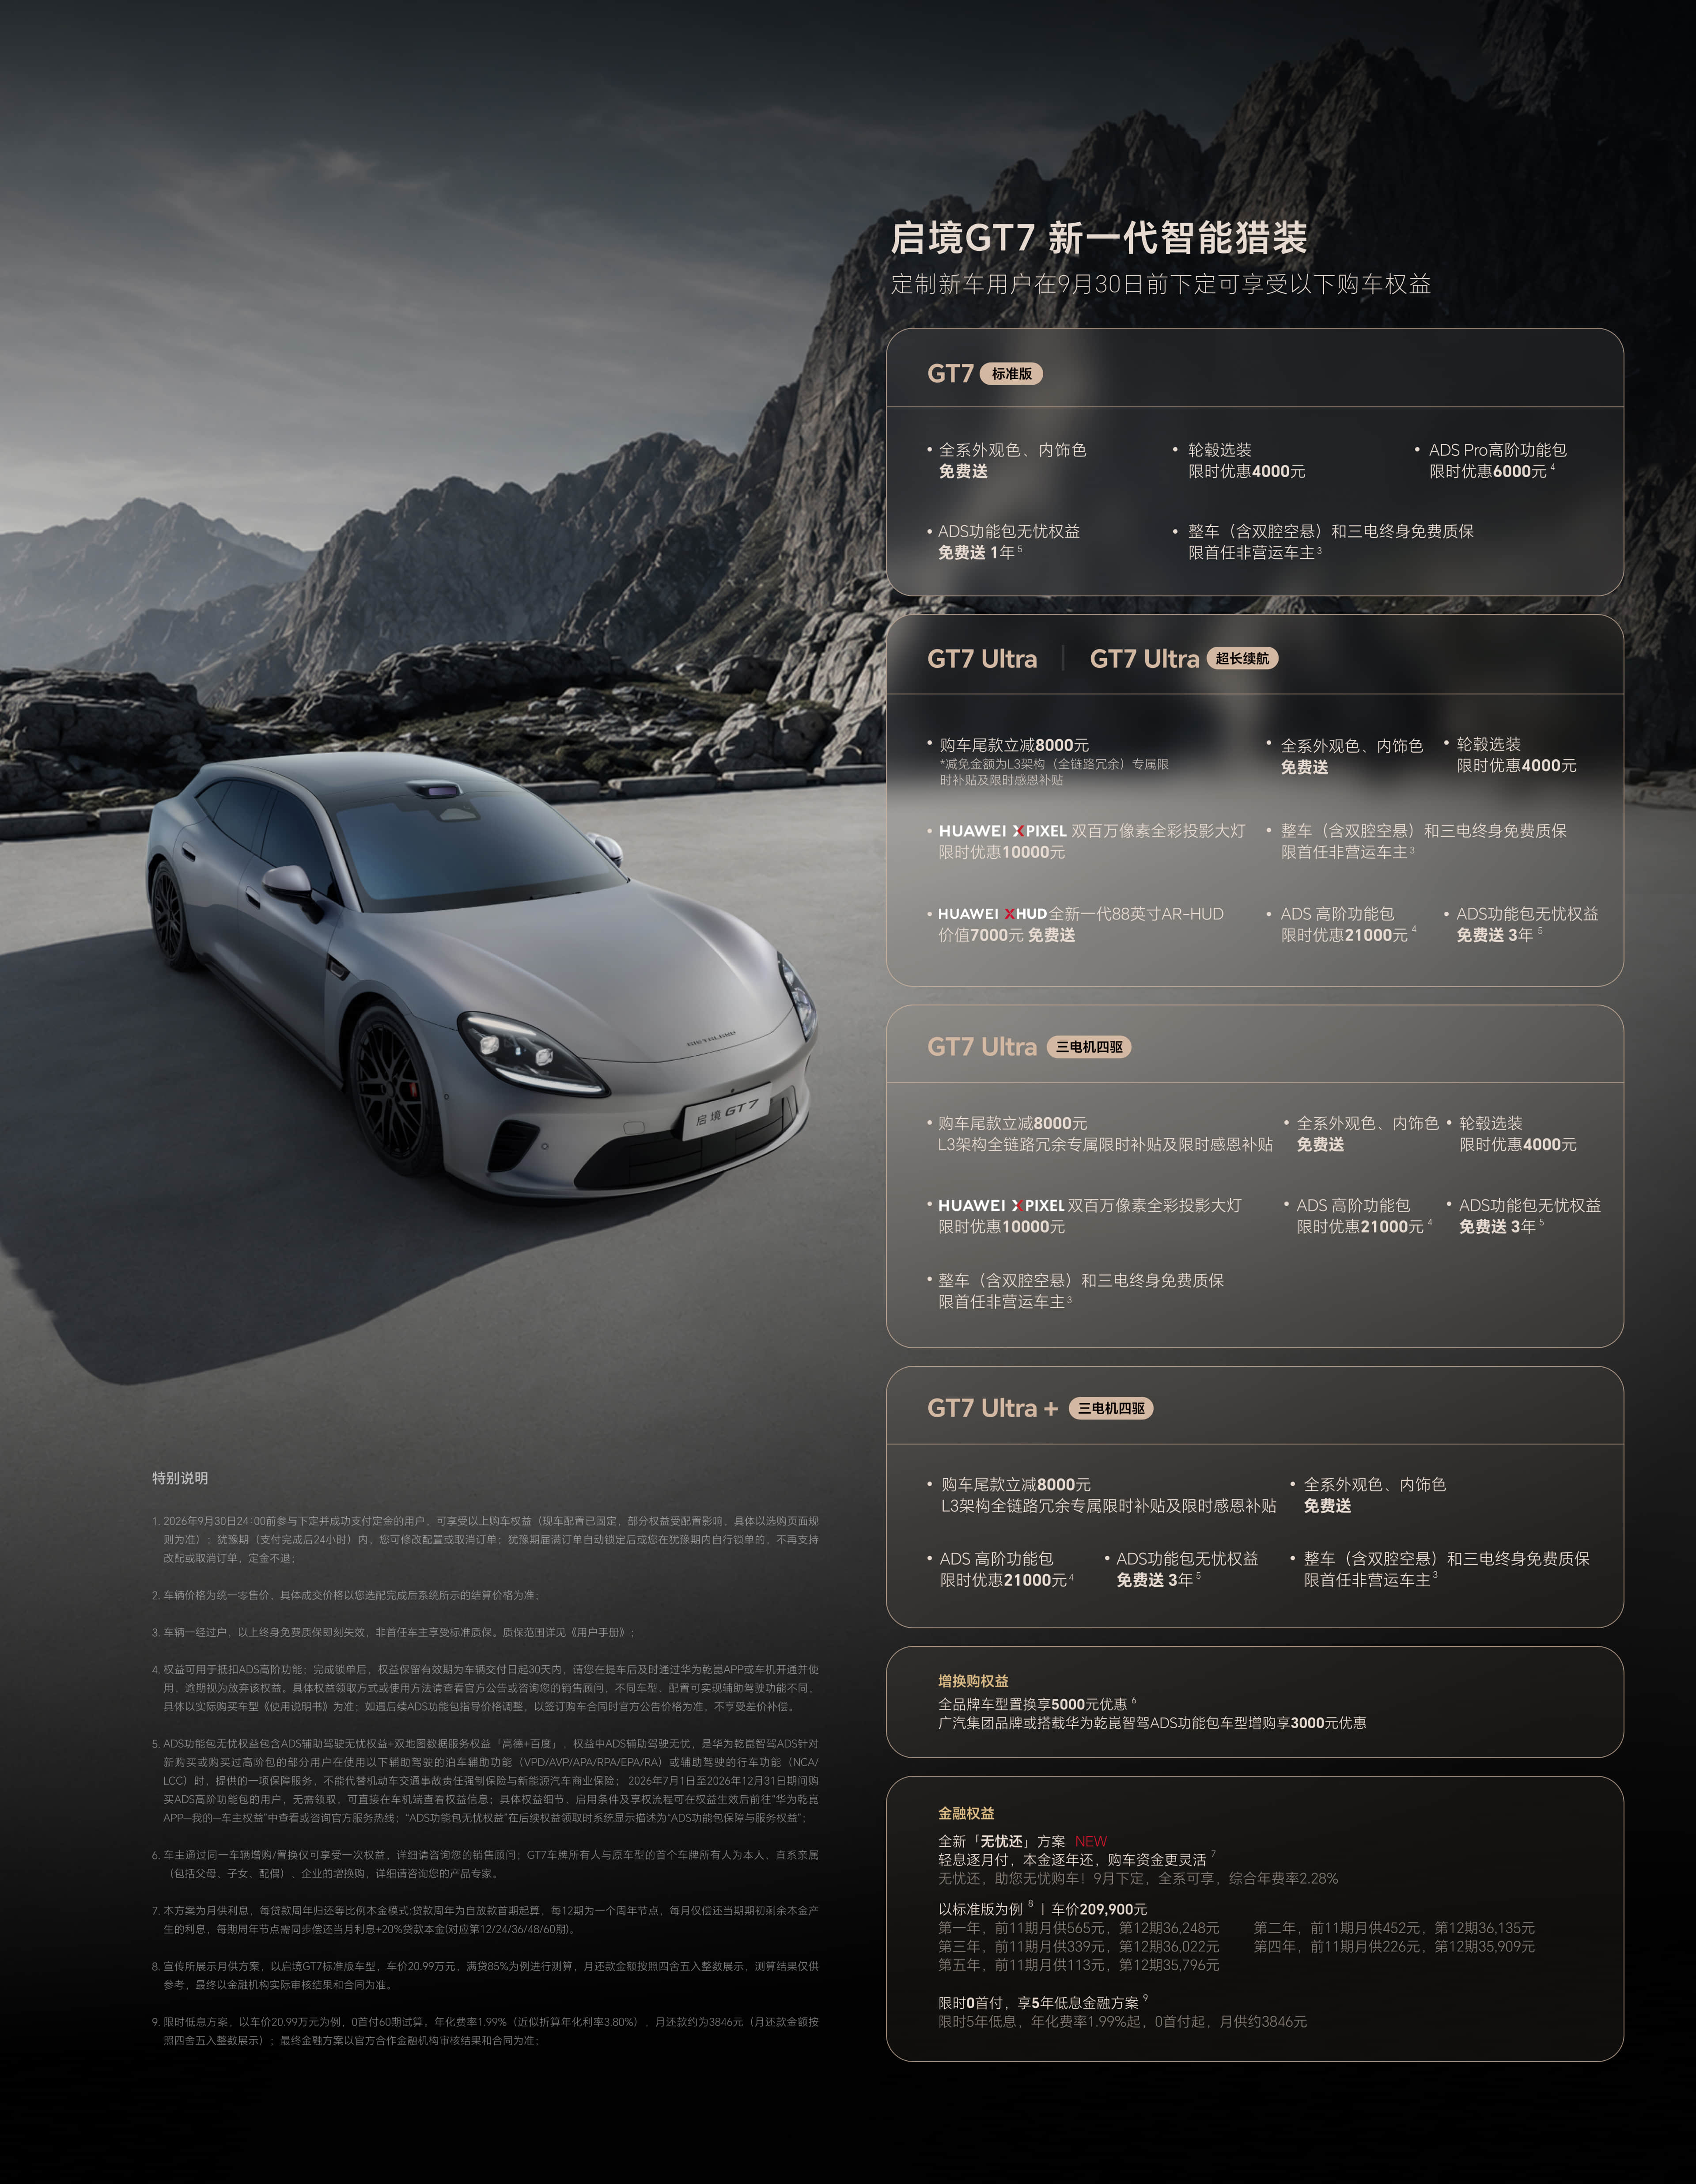Click the red "NEW" label
The width and height of the screenshot is (1696, 2184).
tap(1091, 1841)
